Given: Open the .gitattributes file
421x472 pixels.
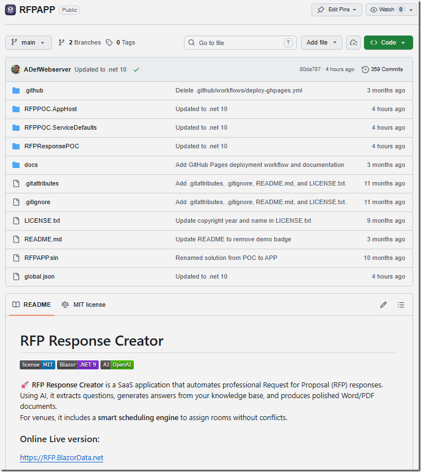Looking at the screenshot, I should [x=42, y=183].
